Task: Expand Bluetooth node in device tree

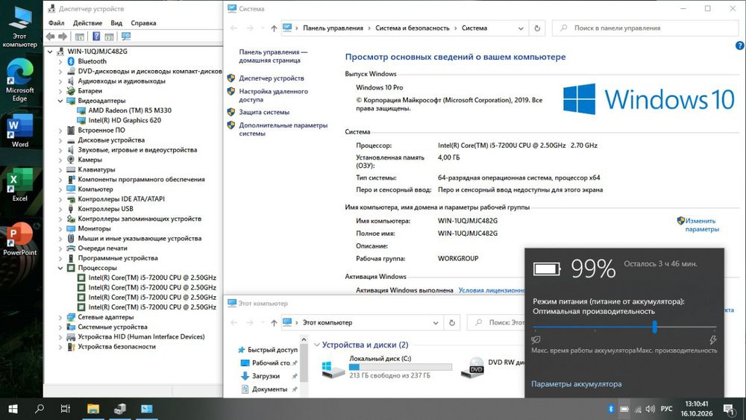Action: pyautogui.click(x=60, y=61)
